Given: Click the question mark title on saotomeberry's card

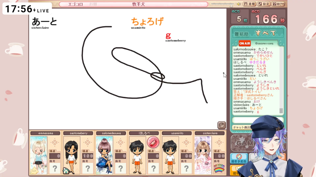Looking at the screenshot, I should tap(88, 168).
